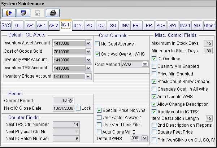Open the Default WHS dropdown
Image resolution: width=217 pixels, height=148 pixels.
145,138
